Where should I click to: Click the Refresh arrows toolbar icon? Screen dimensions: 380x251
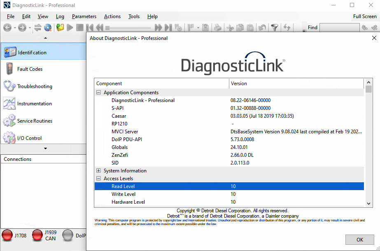(287, 28)
